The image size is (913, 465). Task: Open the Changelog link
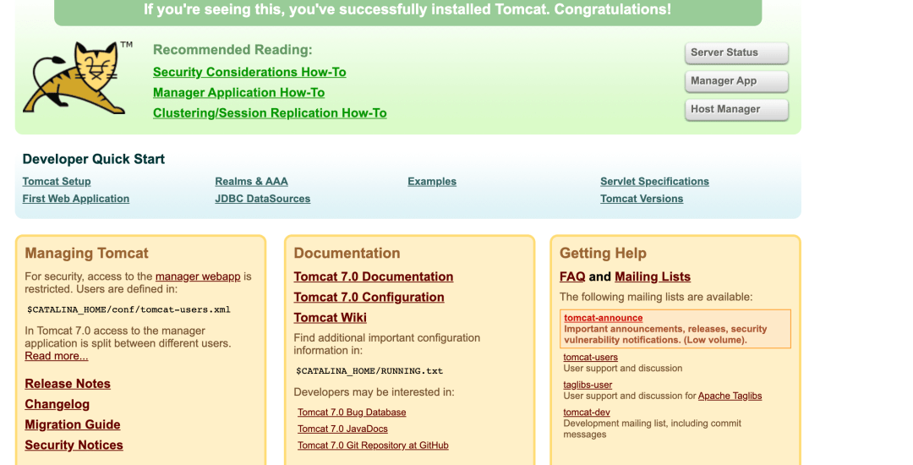[x=57, y=404]
